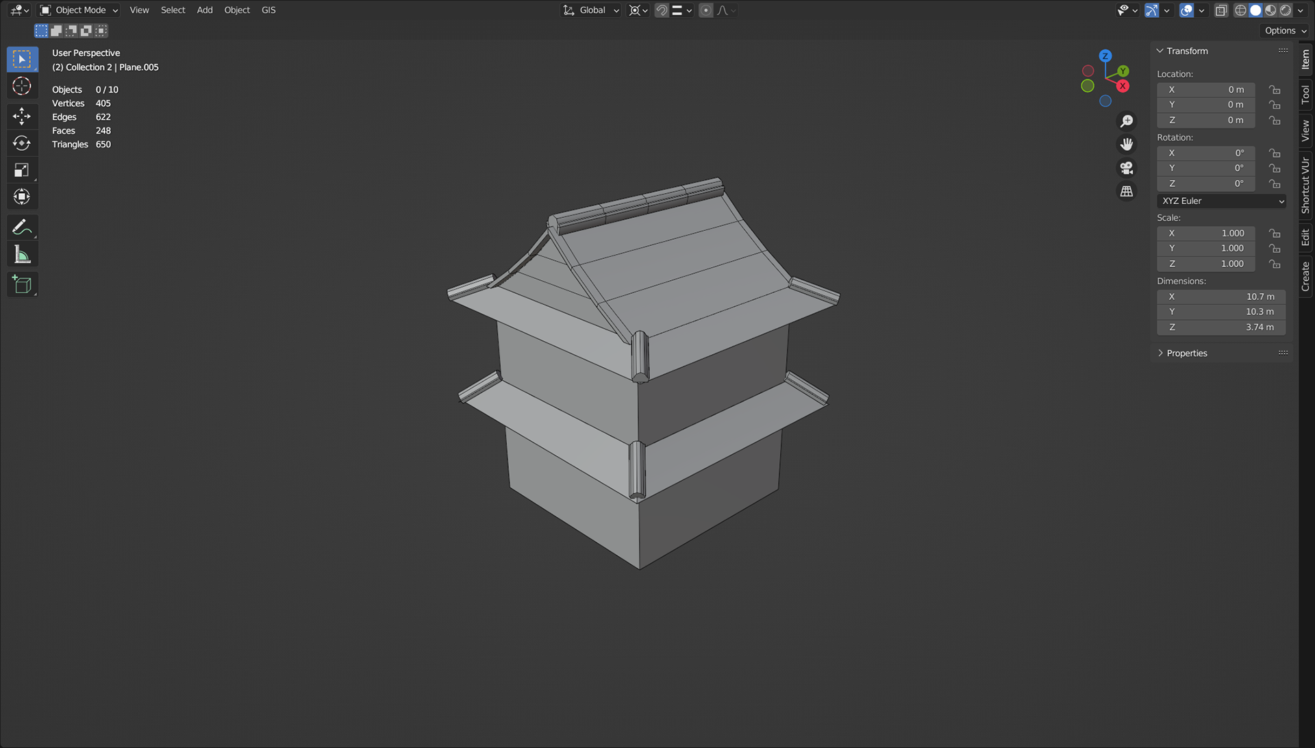The height and width of the screenshot is (748, 1315).
Task: Toggle snapping magnet
Action: click(662, 10)
